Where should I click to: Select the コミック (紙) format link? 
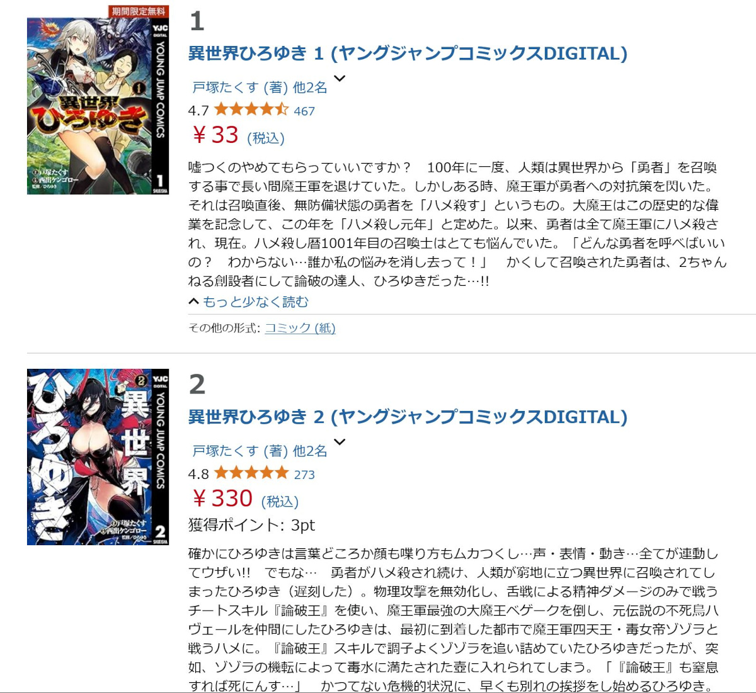tap(300, 328)
